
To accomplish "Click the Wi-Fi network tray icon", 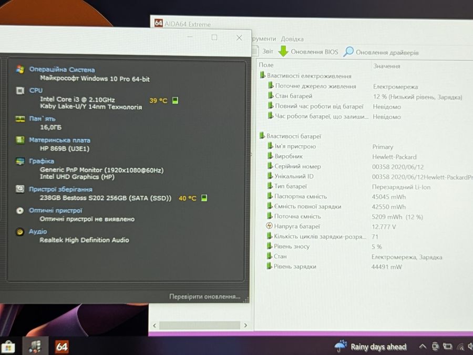I will [460, 347].
